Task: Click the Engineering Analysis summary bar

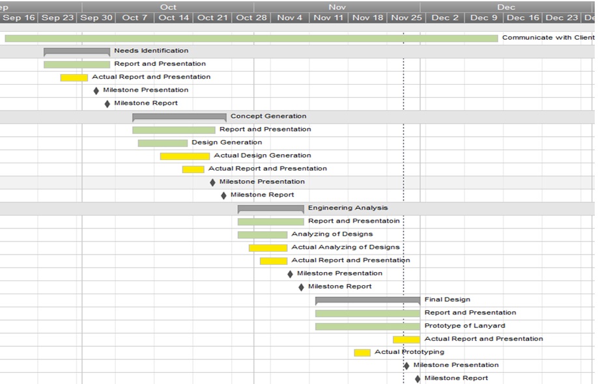Action: 270,208
